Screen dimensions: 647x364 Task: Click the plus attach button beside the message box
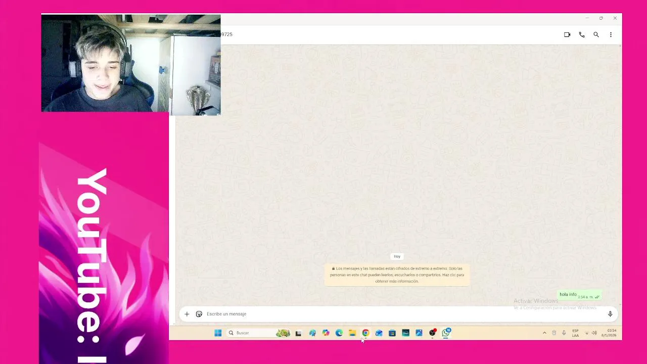(x=187, y=314)
